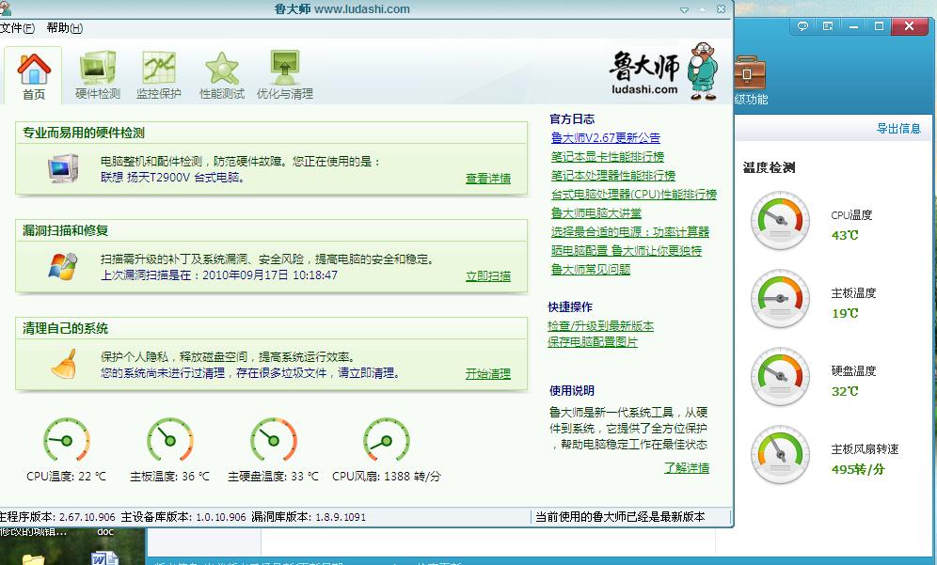Click 主程序版本: 2.67.10.906 in status bar
Screen dimensions: 937x565
point(57,517)
